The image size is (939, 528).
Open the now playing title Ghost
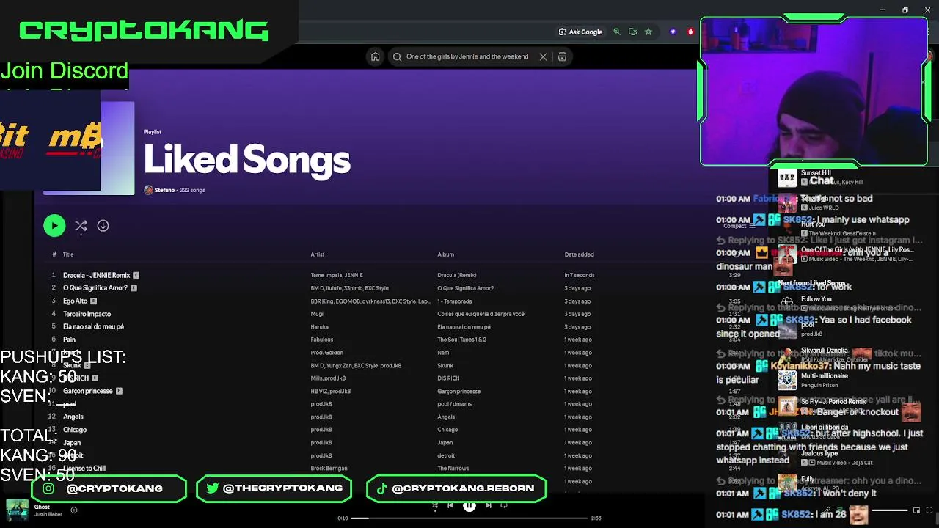pos(42,507)
